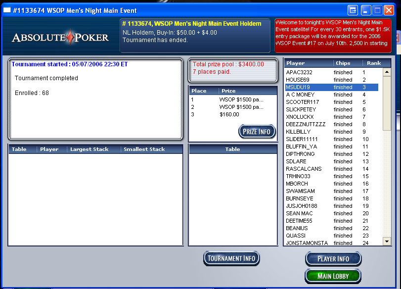Select player A C MONEY
Image resolution: width=401 pixels, height=289 pixels.
click(x=332, y=95)
